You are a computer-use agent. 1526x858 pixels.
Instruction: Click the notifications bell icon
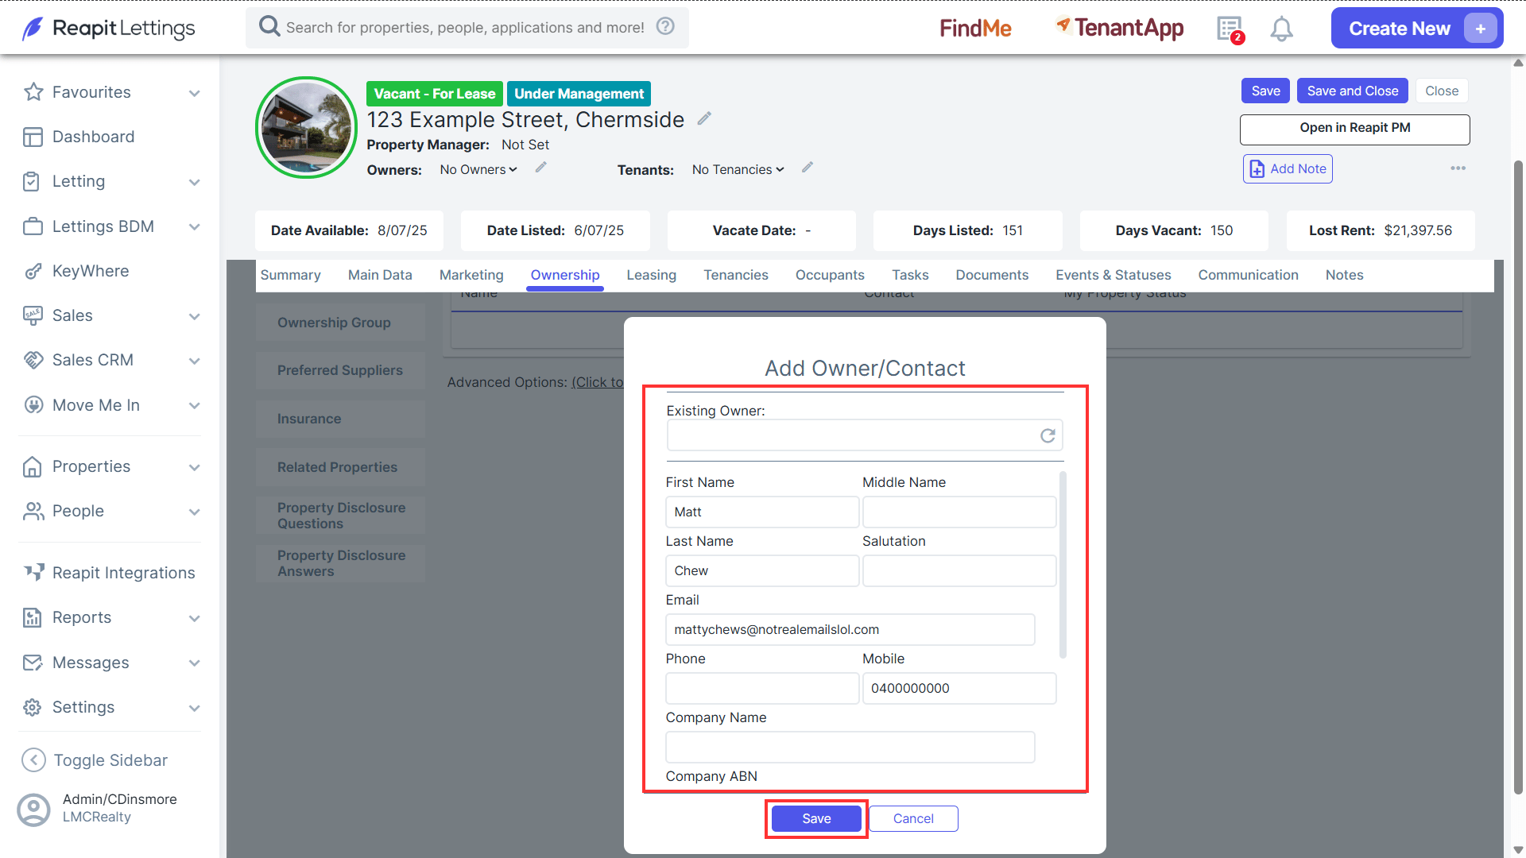click(x=1281, y=29)
